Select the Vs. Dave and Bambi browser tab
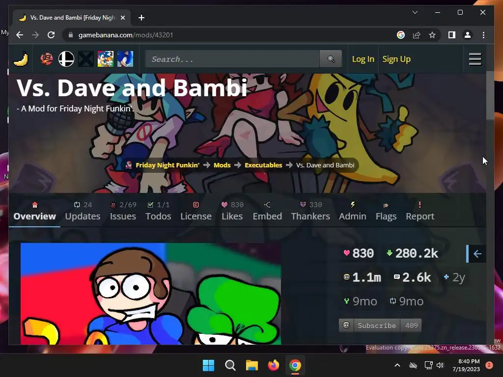 click(x=72, y=18)
